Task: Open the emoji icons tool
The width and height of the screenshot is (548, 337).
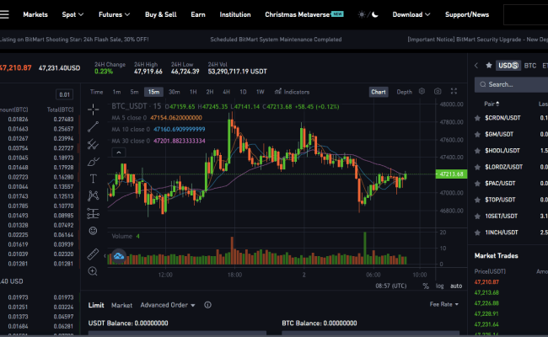Action: [x=93, y=231]
